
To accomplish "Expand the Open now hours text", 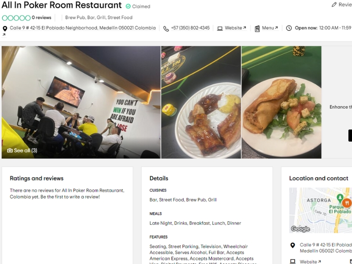I will tap(323, 28).
